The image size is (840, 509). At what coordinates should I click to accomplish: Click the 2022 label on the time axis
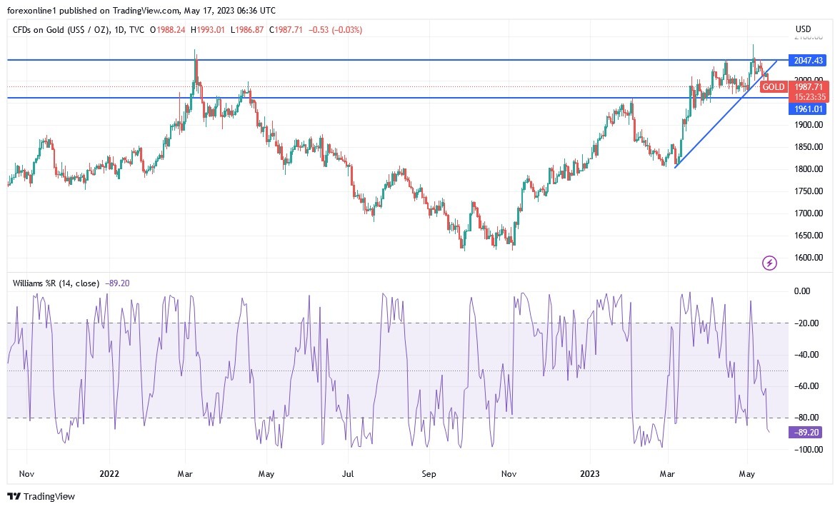[109, 474]
